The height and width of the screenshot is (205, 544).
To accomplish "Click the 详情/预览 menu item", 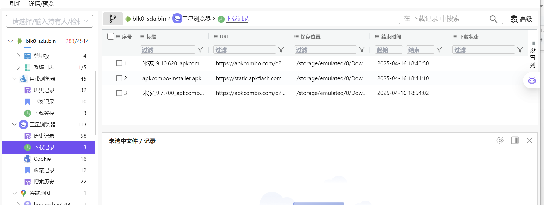I will click(42, 4).
